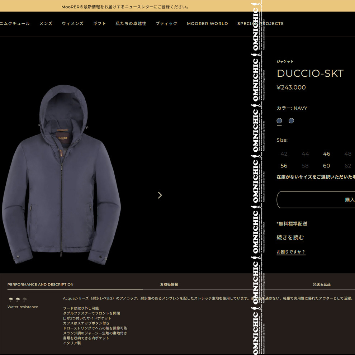Click the water resistance umbrella icons

tap(18, 300)
